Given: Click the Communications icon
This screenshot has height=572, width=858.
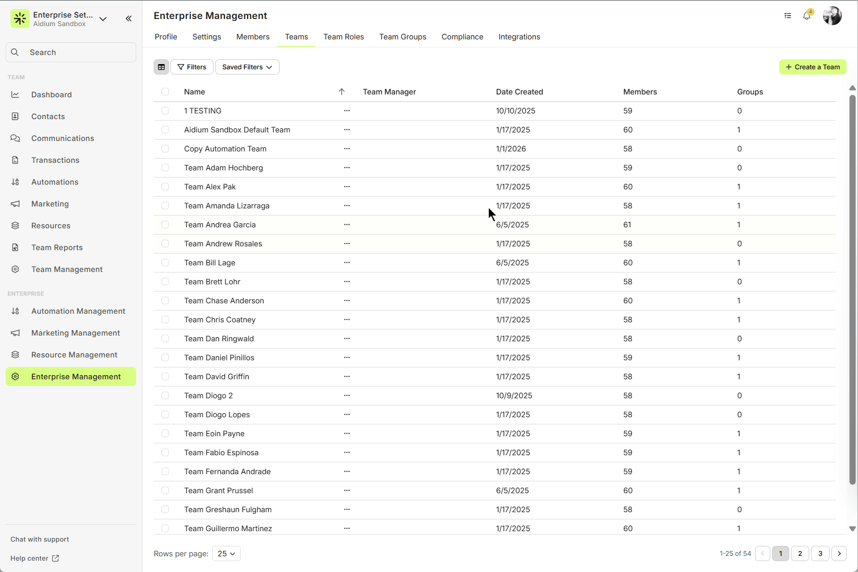Looking at the screenshot, I should pyautogui.click(x=16, y=138).
